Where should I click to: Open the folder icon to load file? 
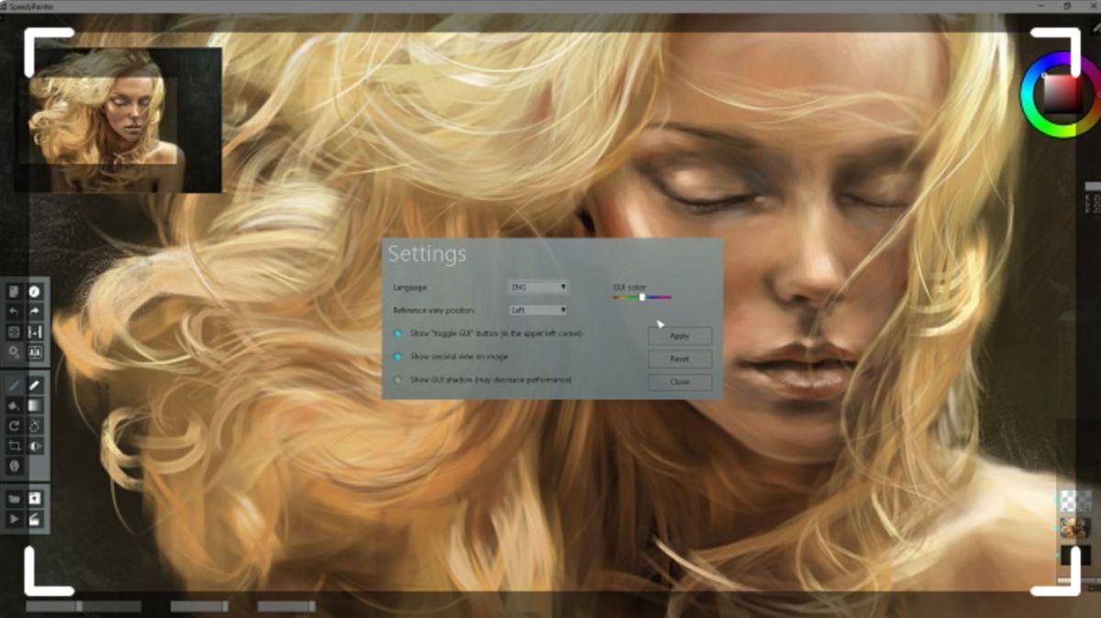pyautogui.click(x=14, y=499)
